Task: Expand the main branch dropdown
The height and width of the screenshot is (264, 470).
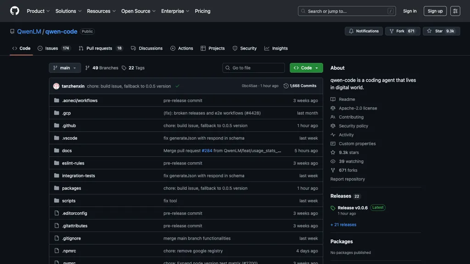Action: coord(65,67)
